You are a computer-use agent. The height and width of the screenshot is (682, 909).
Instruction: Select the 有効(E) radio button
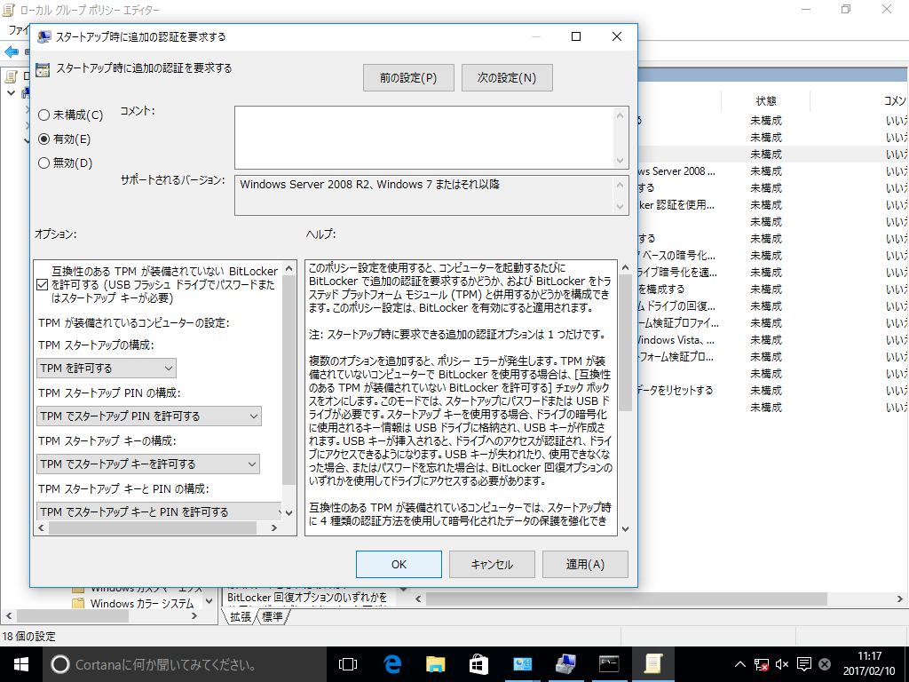[43, 139]
